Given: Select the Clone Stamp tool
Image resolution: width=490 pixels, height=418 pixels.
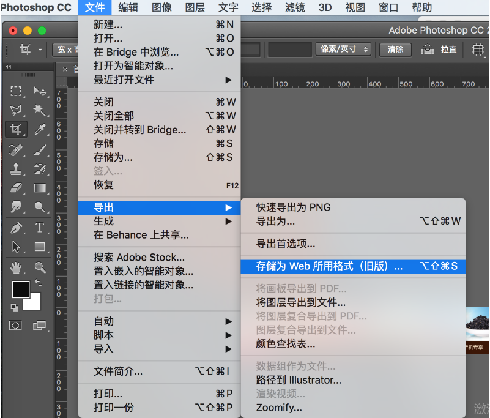Looking at the screenshot, I should click(x=16, y=168).
